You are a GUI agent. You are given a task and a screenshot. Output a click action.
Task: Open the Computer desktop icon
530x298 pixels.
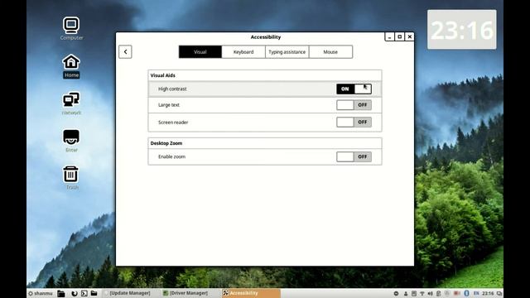(71, 28)
